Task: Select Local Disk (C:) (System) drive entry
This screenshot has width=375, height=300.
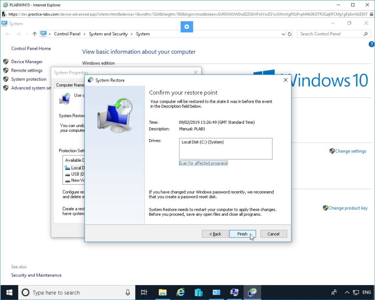Action: [x=203, y=142]
